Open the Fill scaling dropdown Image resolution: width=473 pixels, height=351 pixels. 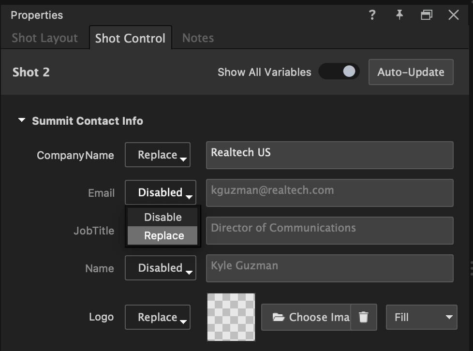tap(421, 317)
